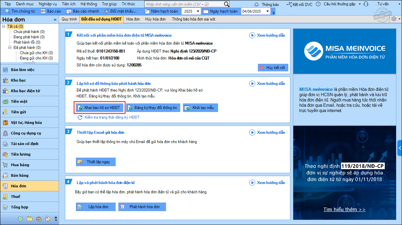
Task: Open the Năm hạch toán year dropdown
Action: [198, 11]
